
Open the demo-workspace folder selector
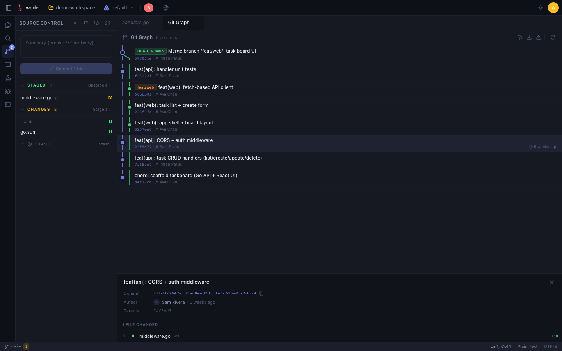(72, 8)
